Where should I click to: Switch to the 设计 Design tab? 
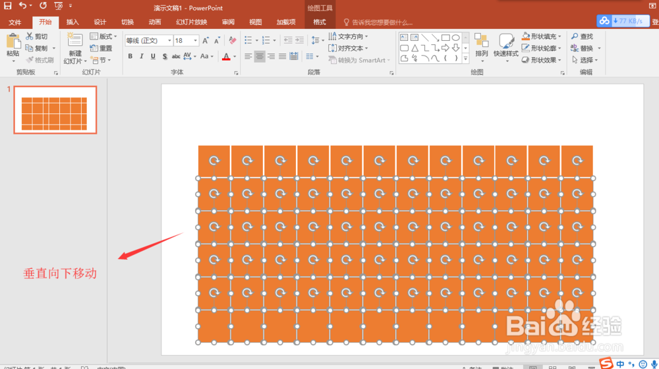[100, 22]
